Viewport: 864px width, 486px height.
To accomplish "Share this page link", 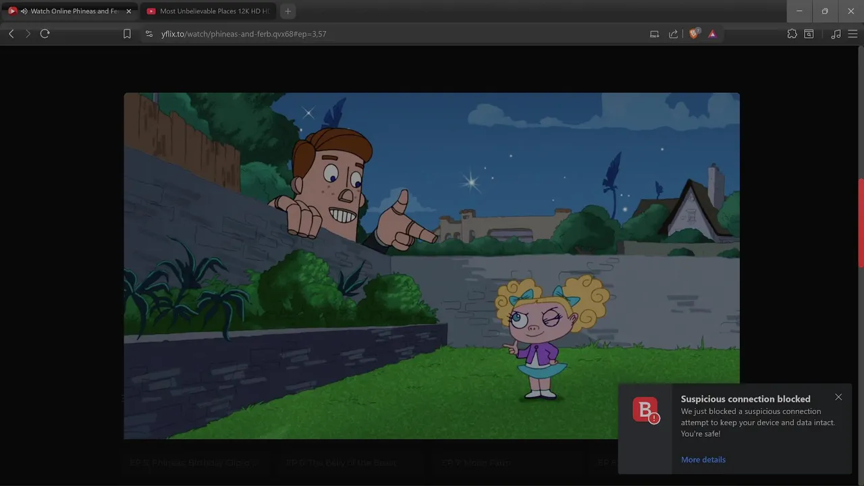I will click(x=673, y=34).
